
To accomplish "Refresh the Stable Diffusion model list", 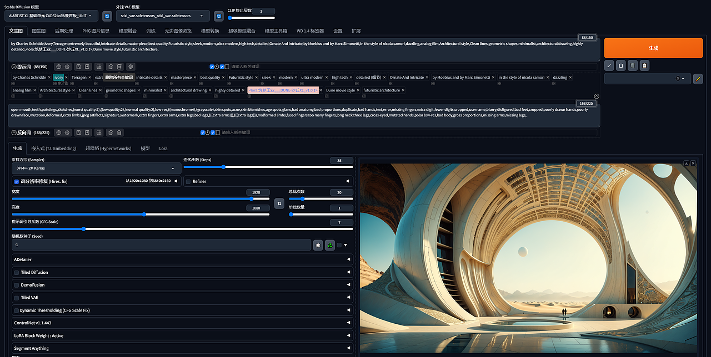I will 107,16.
